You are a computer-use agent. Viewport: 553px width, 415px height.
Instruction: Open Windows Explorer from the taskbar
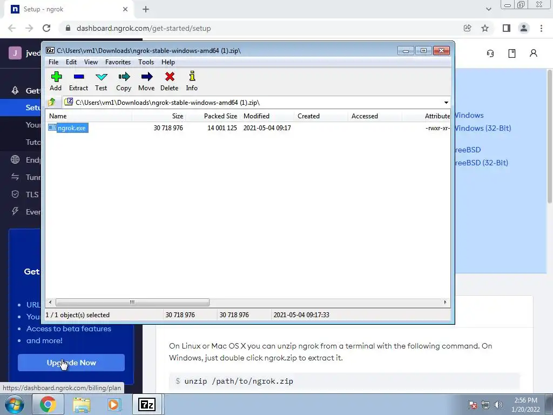point(82,404)
